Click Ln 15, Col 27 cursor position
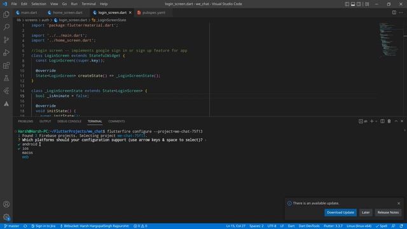 tap(236, 226)
